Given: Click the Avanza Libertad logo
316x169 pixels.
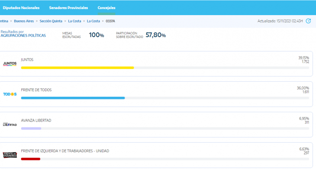Looking at the screenshot, I should tap(10, 124).
